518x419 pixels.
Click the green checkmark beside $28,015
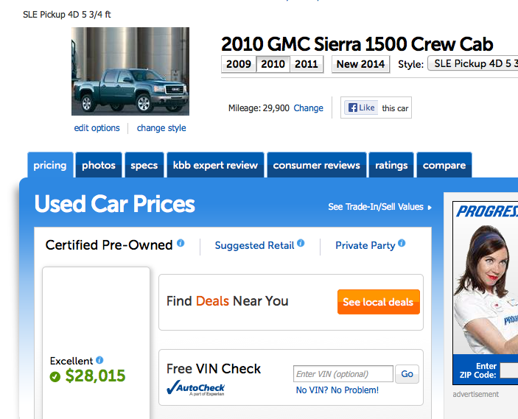(x=55, y=376)
